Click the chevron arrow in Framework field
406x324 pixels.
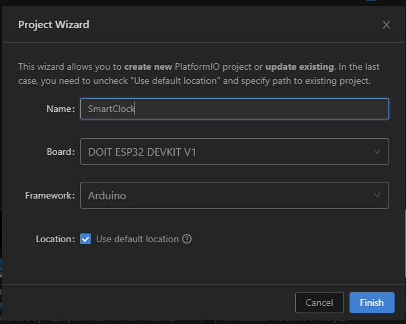(x=376, y=195)
